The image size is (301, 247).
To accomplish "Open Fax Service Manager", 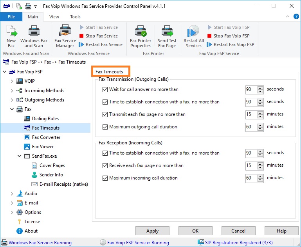I will coord(65,36).
